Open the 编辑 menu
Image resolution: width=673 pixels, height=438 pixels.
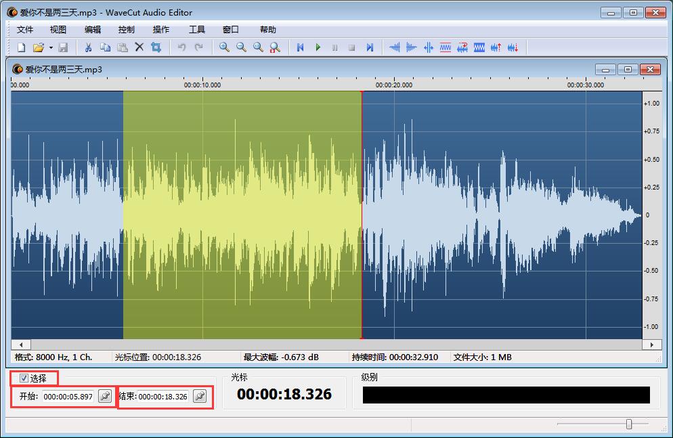click(x=92, y=30)
